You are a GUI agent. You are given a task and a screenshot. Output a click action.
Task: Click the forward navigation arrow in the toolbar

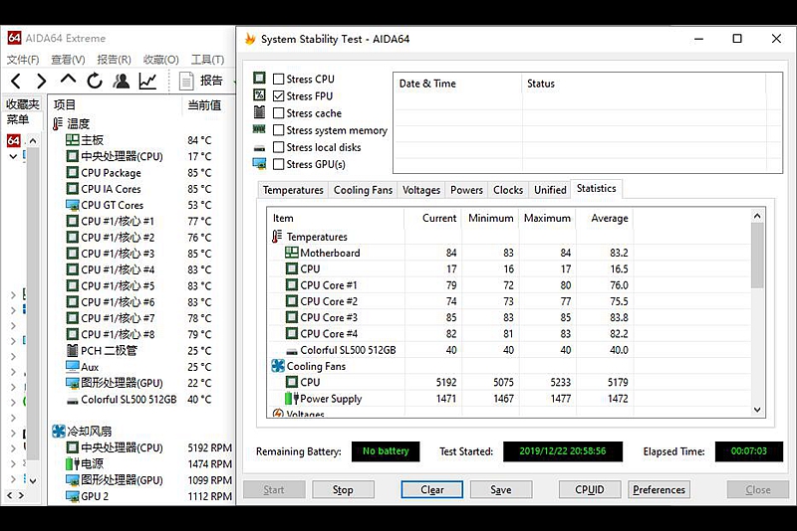tap(41, 81)
